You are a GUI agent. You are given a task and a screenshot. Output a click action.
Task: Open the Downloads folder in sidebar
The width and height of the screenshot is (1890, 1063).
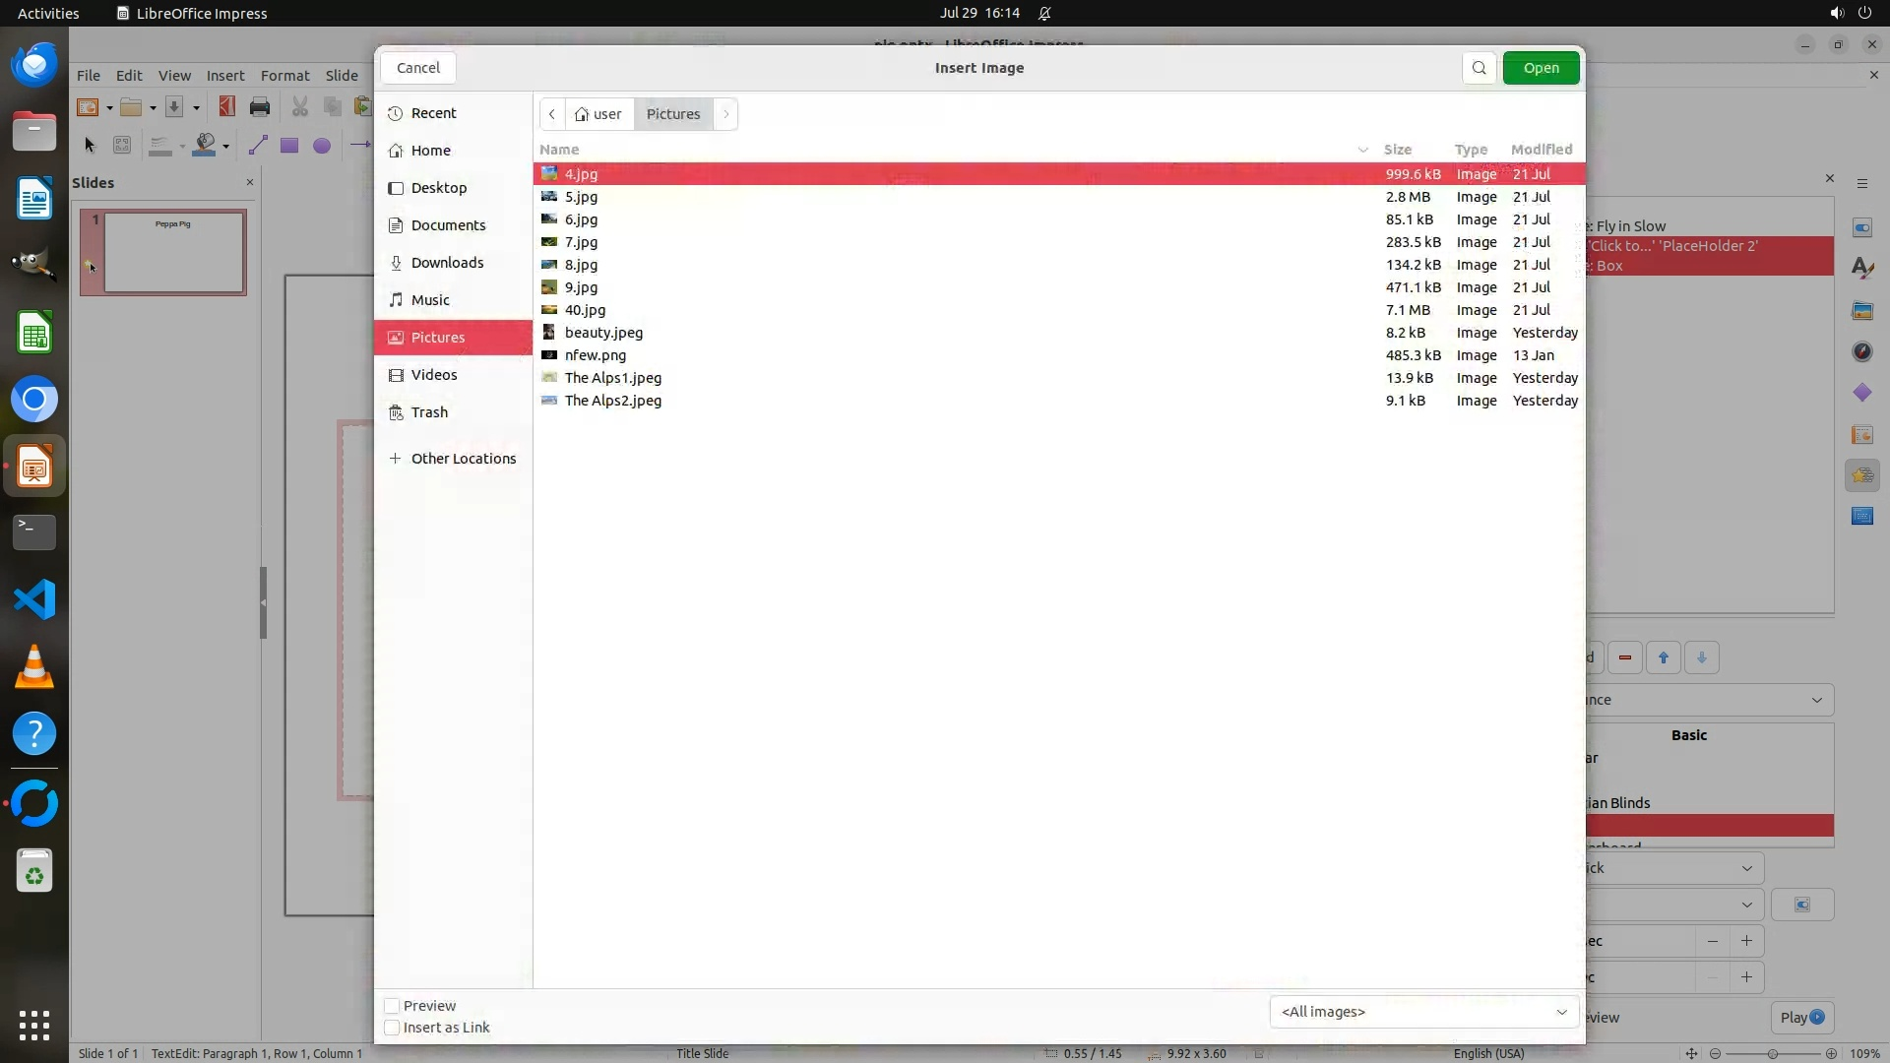click(x=446, y=263)
